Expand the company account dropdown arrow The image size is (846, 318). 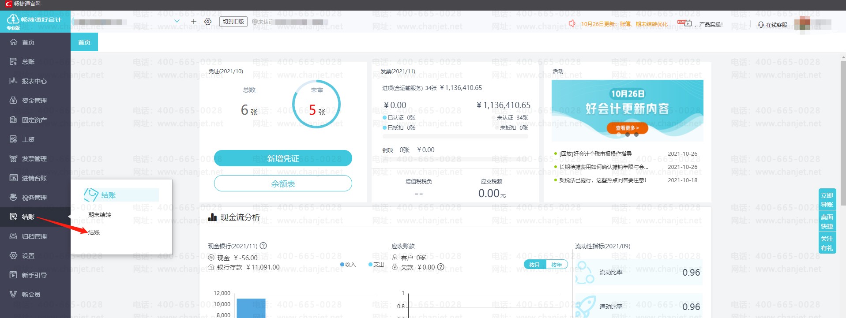point(177,21)
